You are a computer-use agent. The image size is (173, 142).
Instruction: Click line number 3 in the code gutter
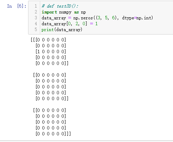(36, 18)
